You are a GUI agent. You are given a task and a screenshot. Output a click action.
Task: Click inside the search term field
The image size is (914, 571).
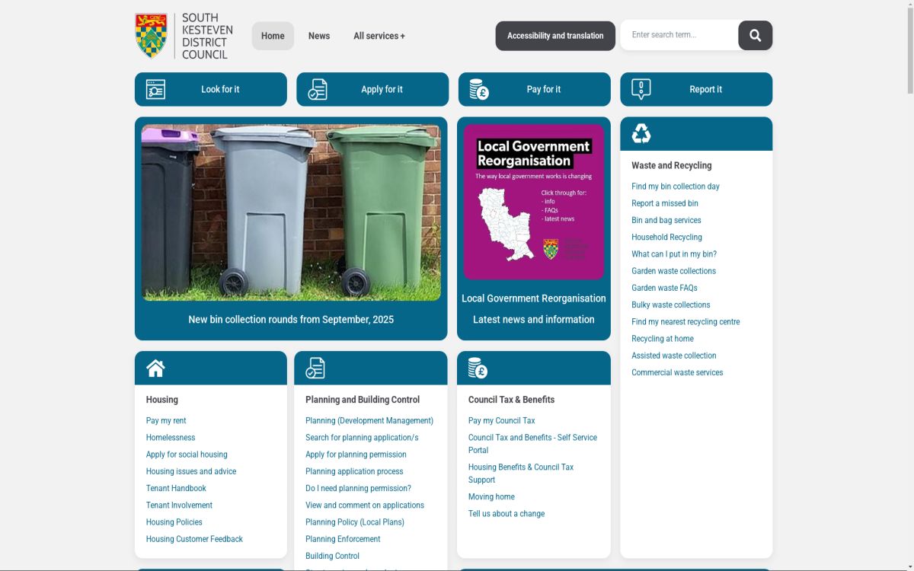[x=678, y=34]
